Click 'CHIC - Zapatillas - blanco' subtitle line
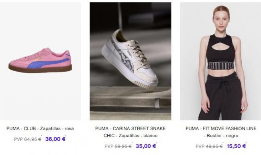261x155 pixels. click(130, 136)
